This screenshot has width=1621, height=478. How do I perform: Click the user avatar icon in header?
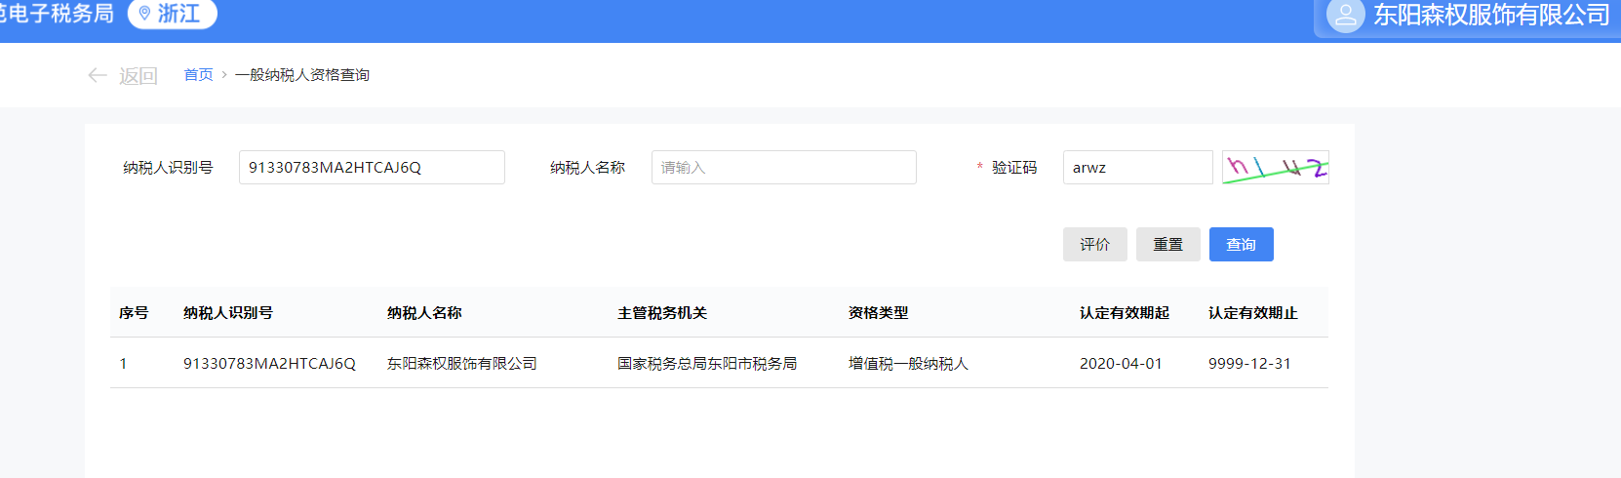(x=1346, y=16)
